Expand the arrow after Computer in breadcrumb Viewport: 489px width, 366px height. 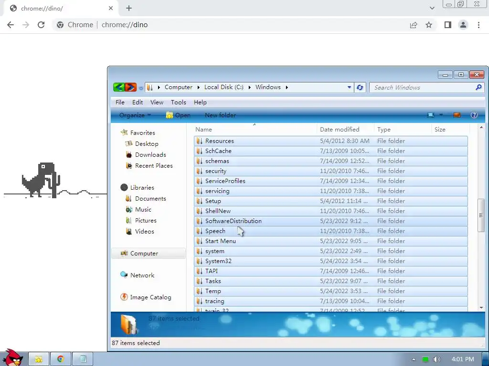coord(198,88)
